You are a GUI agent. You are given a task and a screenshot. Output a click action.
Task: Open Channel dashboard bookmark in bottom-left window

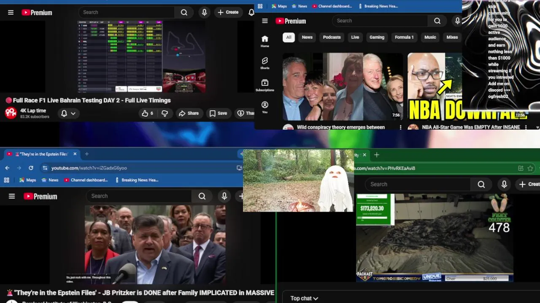pyautogui.click(x=86, y=180)
